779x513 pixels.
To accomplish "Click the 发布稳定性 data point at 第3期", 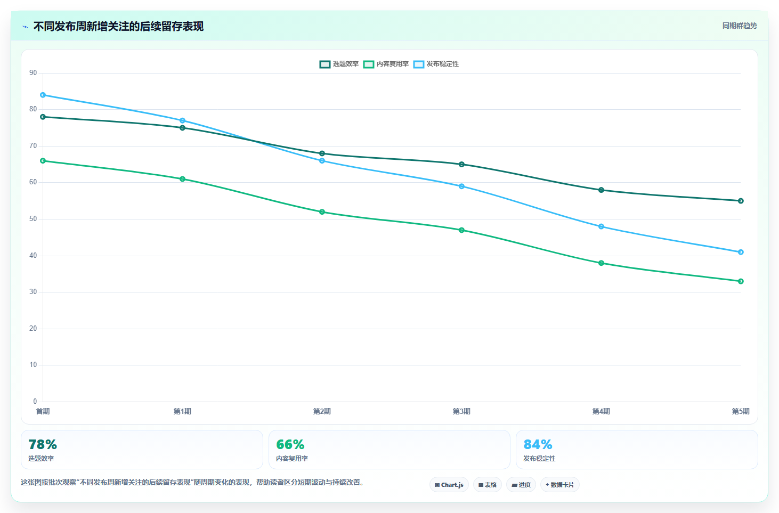I will click(x=462, y=186).
